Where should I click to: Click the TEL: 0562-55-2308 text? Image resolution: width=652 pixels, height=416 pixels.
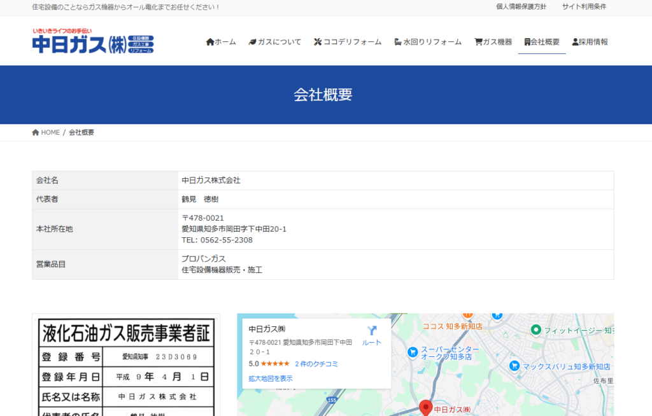(217, 240)
